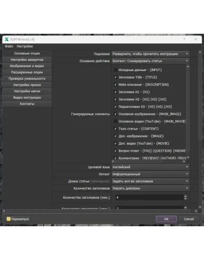Screen dimensions: 204x260
Task: Open the Настройки menu
Action: pos(25,46)
